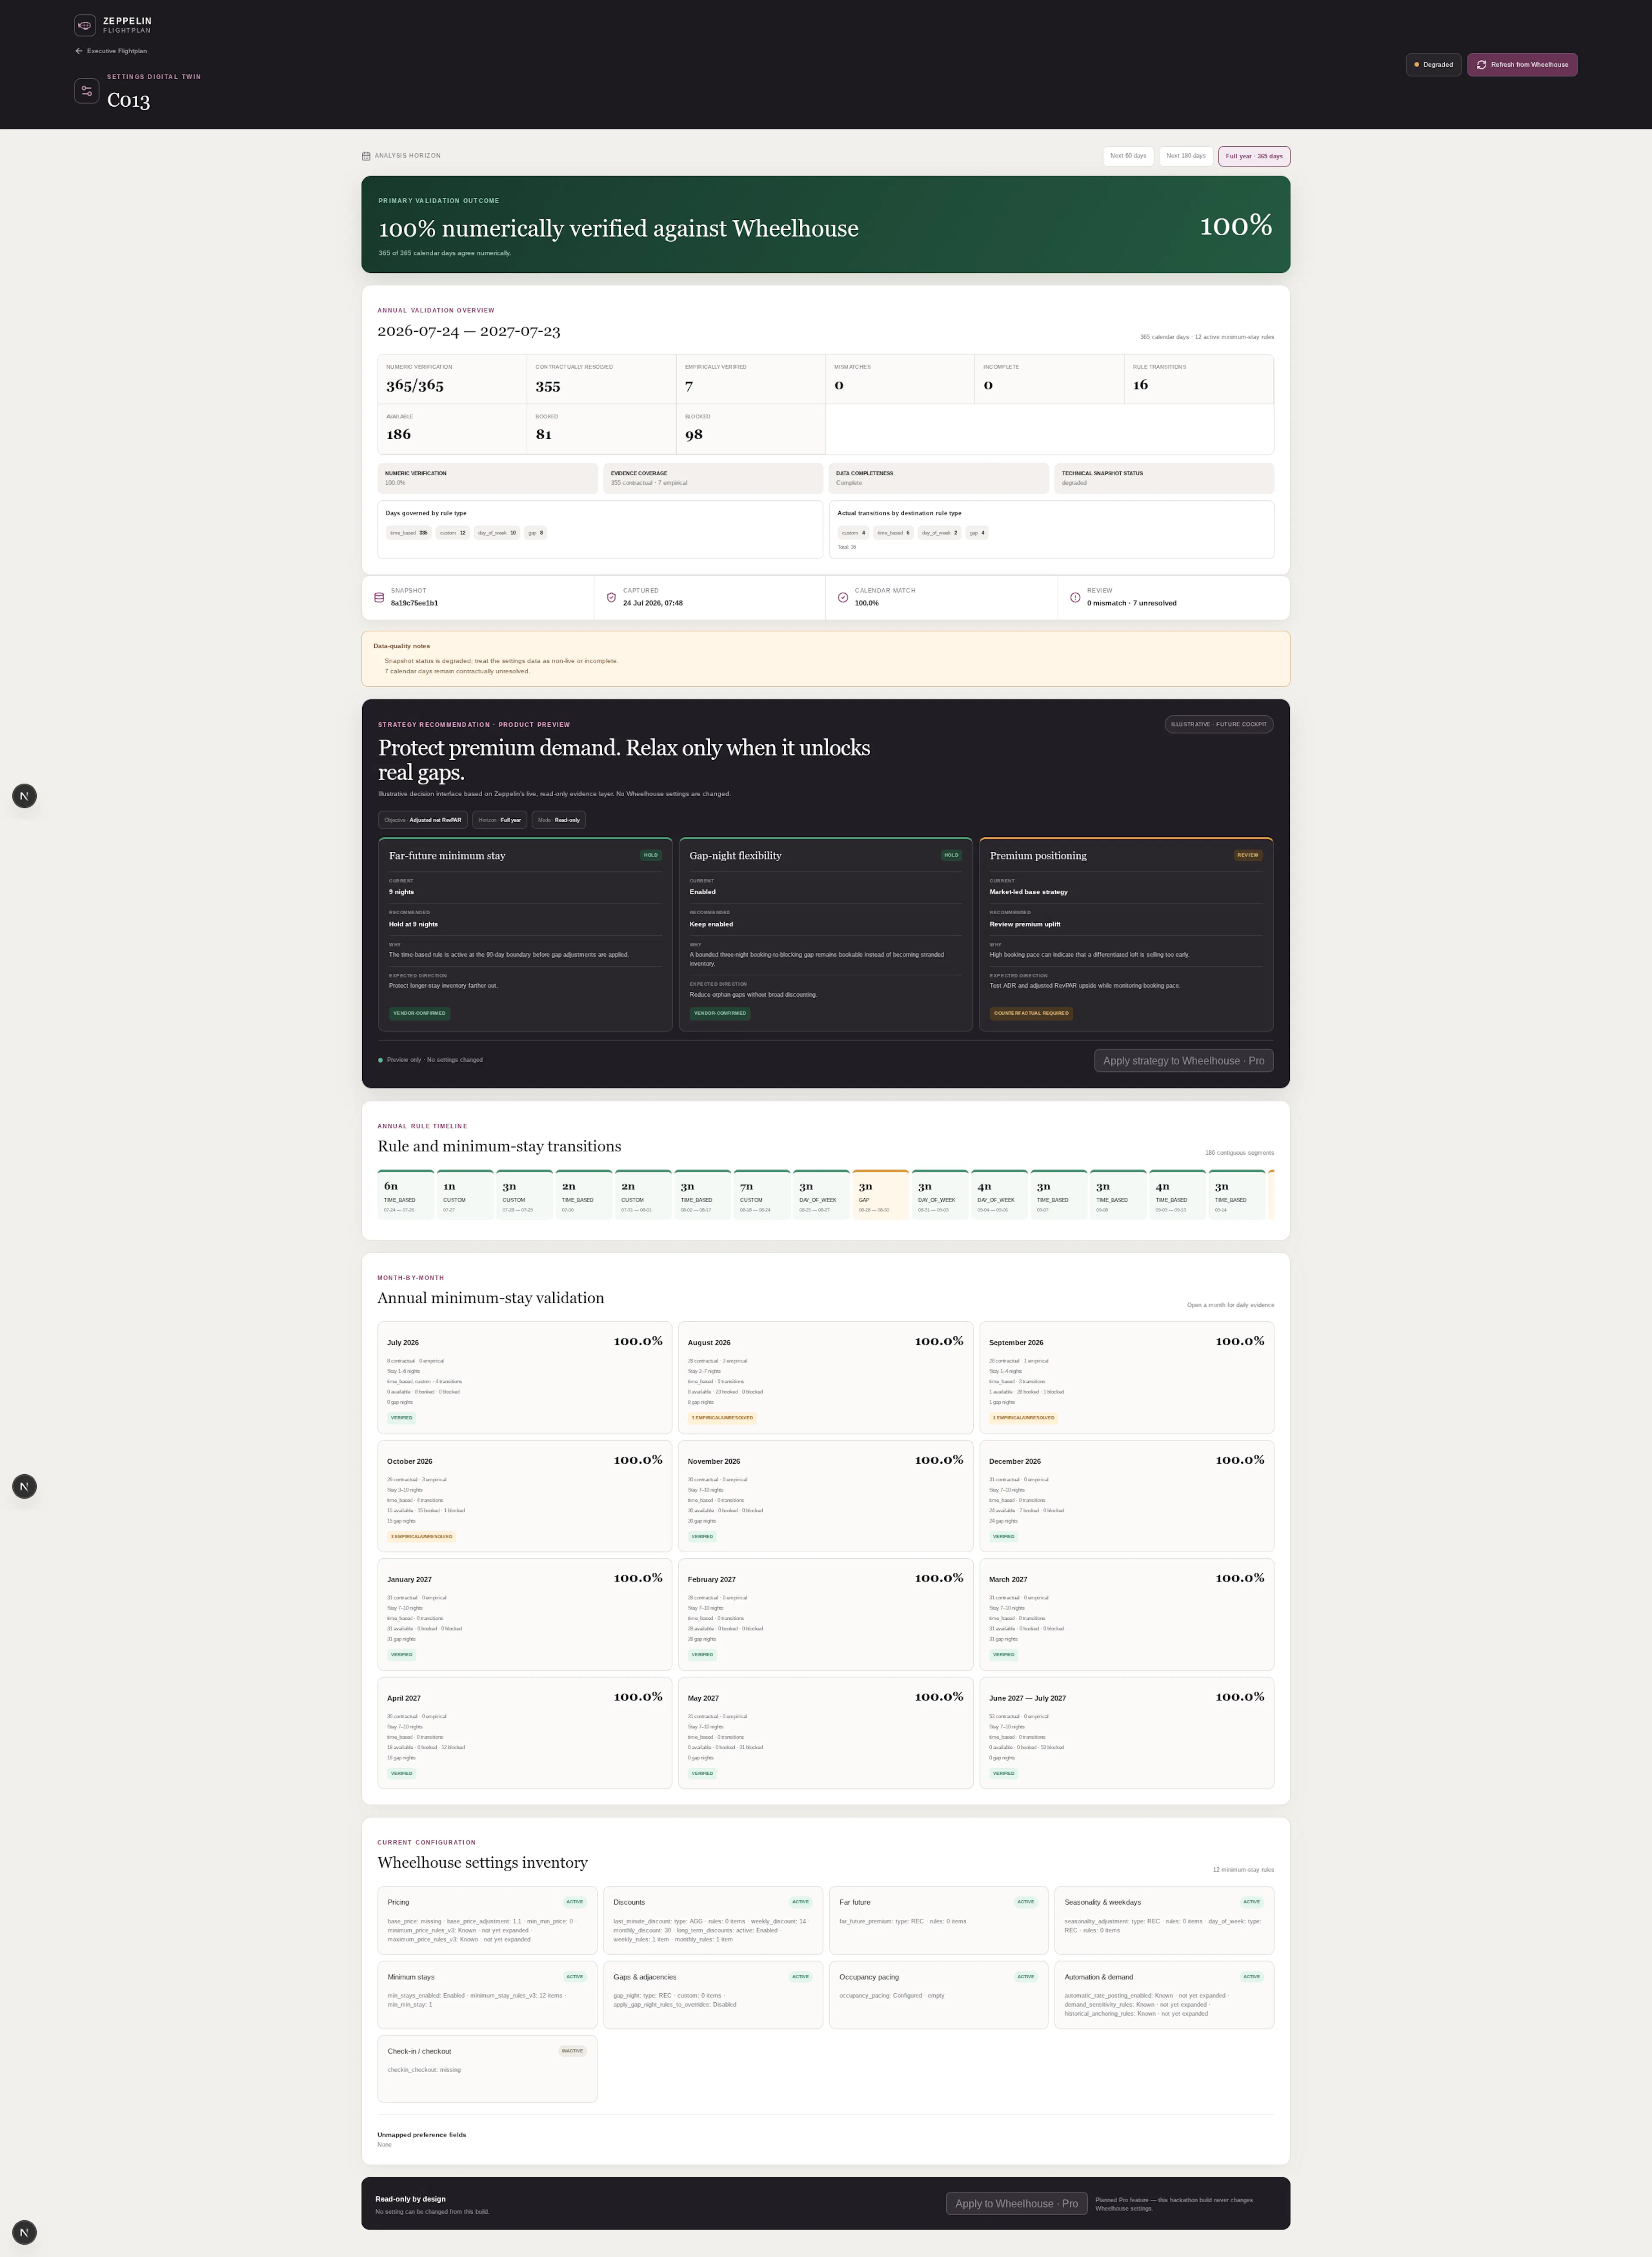Expand the January 2027 month card
Image resolution: width=1652 pixels, height=2257 pixels.
point(525,1614)
